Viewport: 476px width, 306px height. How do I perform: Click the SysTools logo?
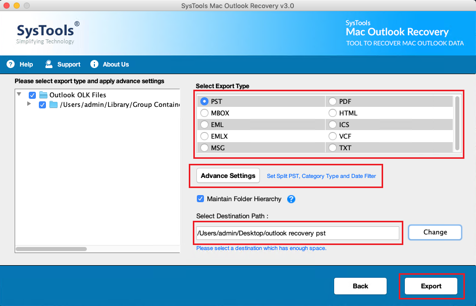point(48,33)
